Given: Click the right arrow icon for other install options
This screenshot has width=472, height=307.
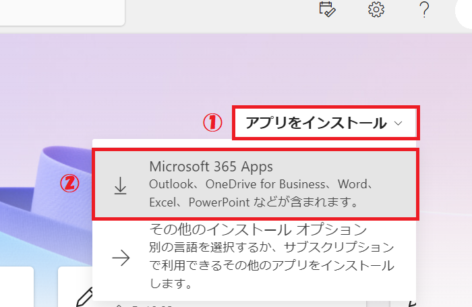Looking at the screenshot, I should [x=121, y=259].
